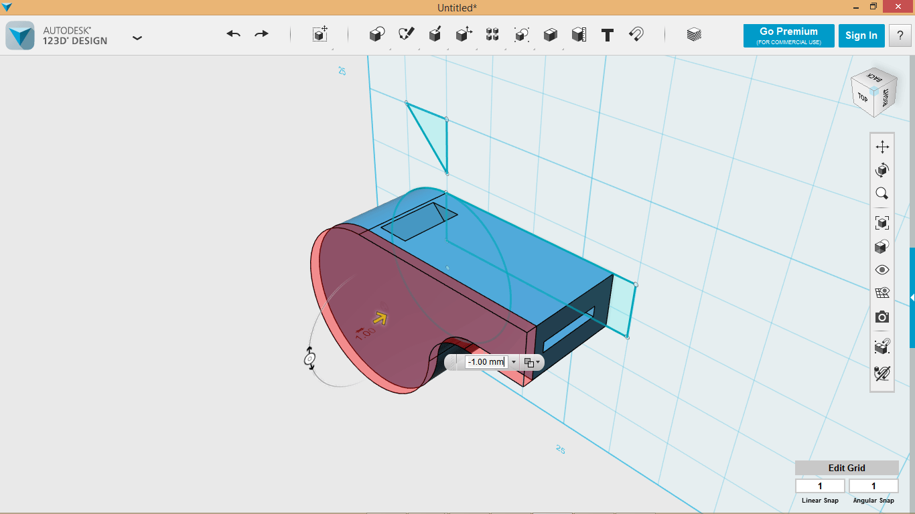Click the Pattern tool icon
915x514 pixels.
(492, 35)
